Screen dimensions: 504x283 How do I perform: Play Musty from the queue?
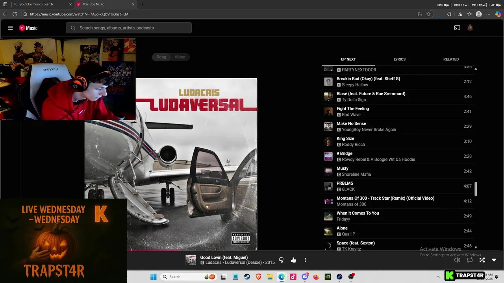coord(398,171)
